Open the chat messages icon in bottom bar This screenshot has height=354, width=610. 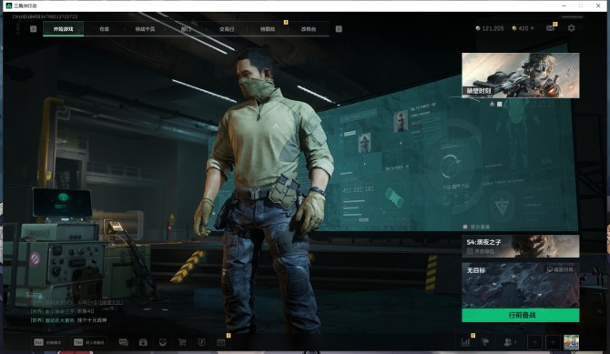[x=123, y=342]
